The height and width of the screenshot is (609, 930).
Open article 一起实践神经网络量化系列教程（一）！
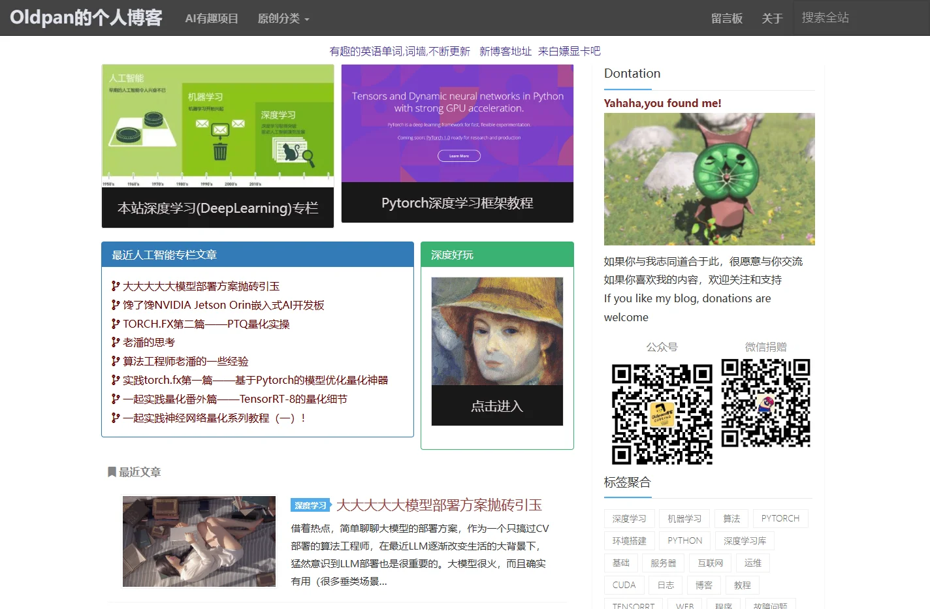(214, 418)
